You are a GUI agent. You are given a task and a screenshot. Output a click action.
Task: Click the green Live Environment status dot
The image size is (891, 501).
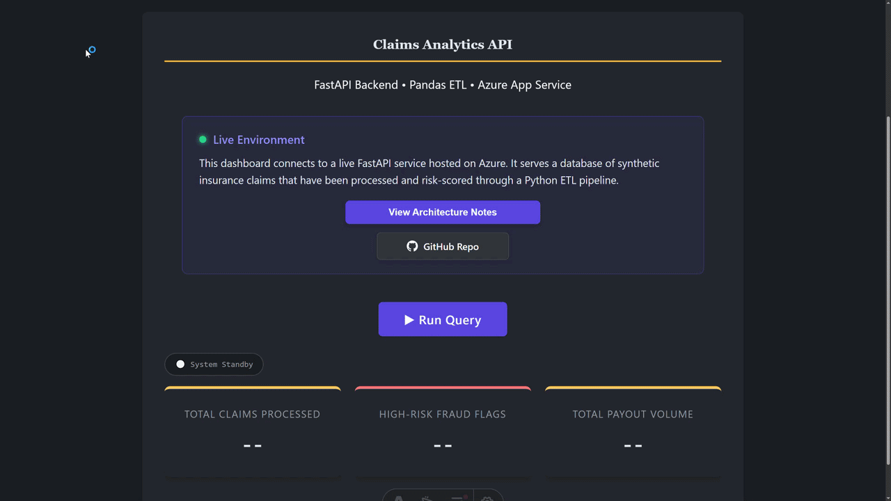(x=203, y=139)
